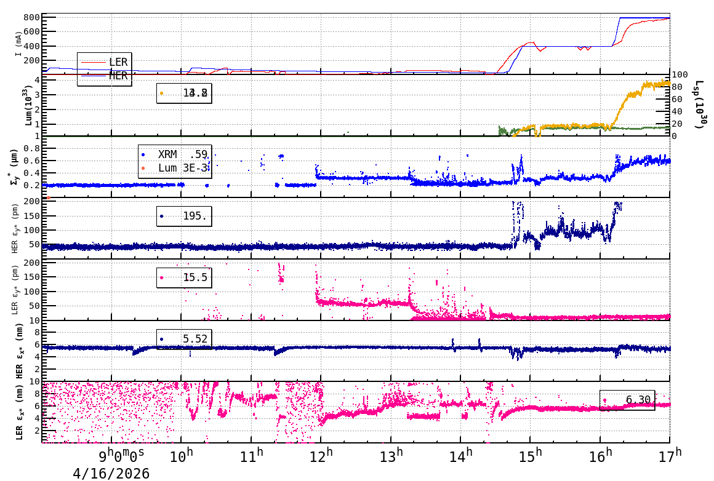Image resolution: width=714 pixels, height=481 pixels.
Task: Click the 150 tick on HER εy* axis
Action: [x=31, y=216]
